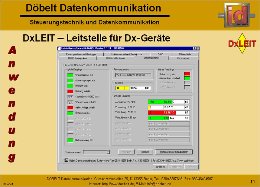Click the Vorlaufdruck 4.99 bar gauge
Screen dimensions: 260x187
[x=169, y=118]
